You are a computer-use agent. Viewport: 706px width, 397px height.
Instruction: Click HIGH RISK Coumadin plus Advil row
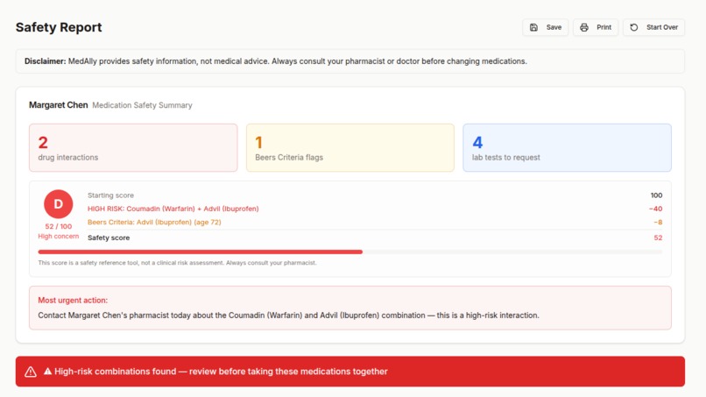pos(173,209)
